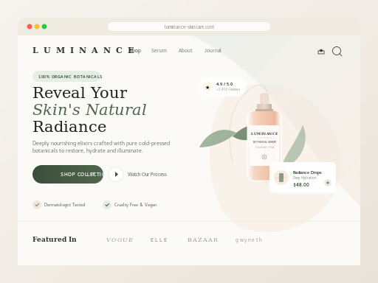The image size is (378, 283).
Task: Click the search magnifier icon
Action: coord(337,52)
